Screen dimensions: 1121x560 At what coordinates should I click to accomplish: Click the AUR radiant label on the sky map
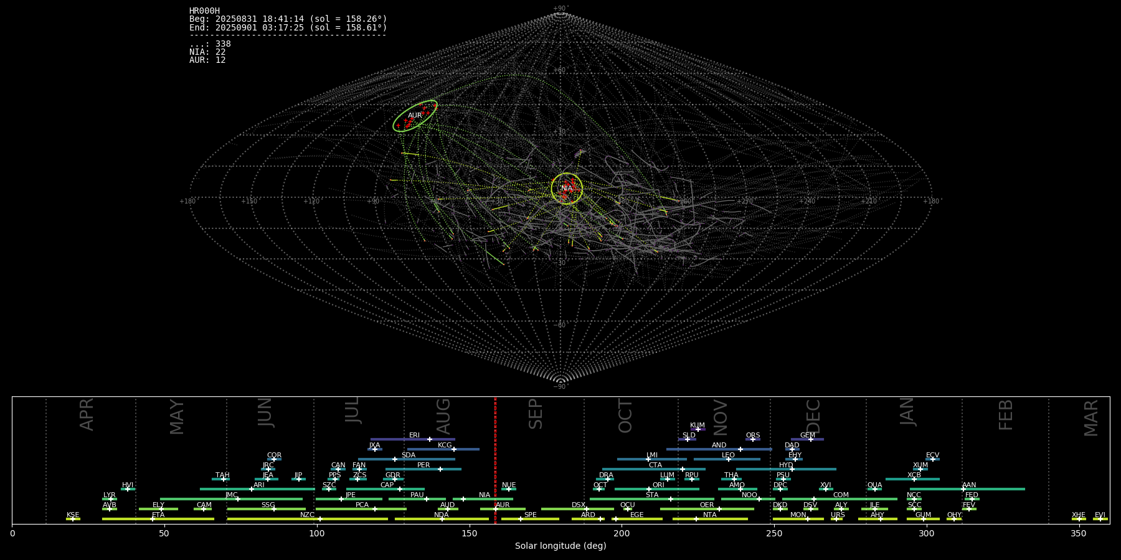pos(415,116)
